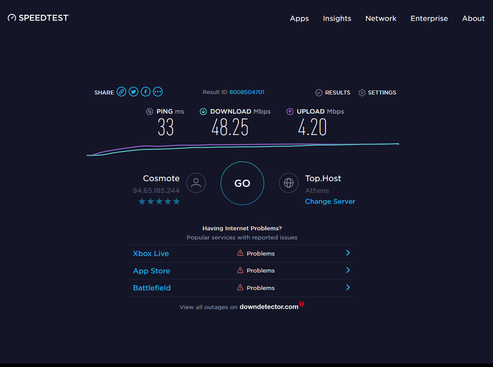Open the App Store link
Screen dimensions: 493x367
click(x=151, y=271)
